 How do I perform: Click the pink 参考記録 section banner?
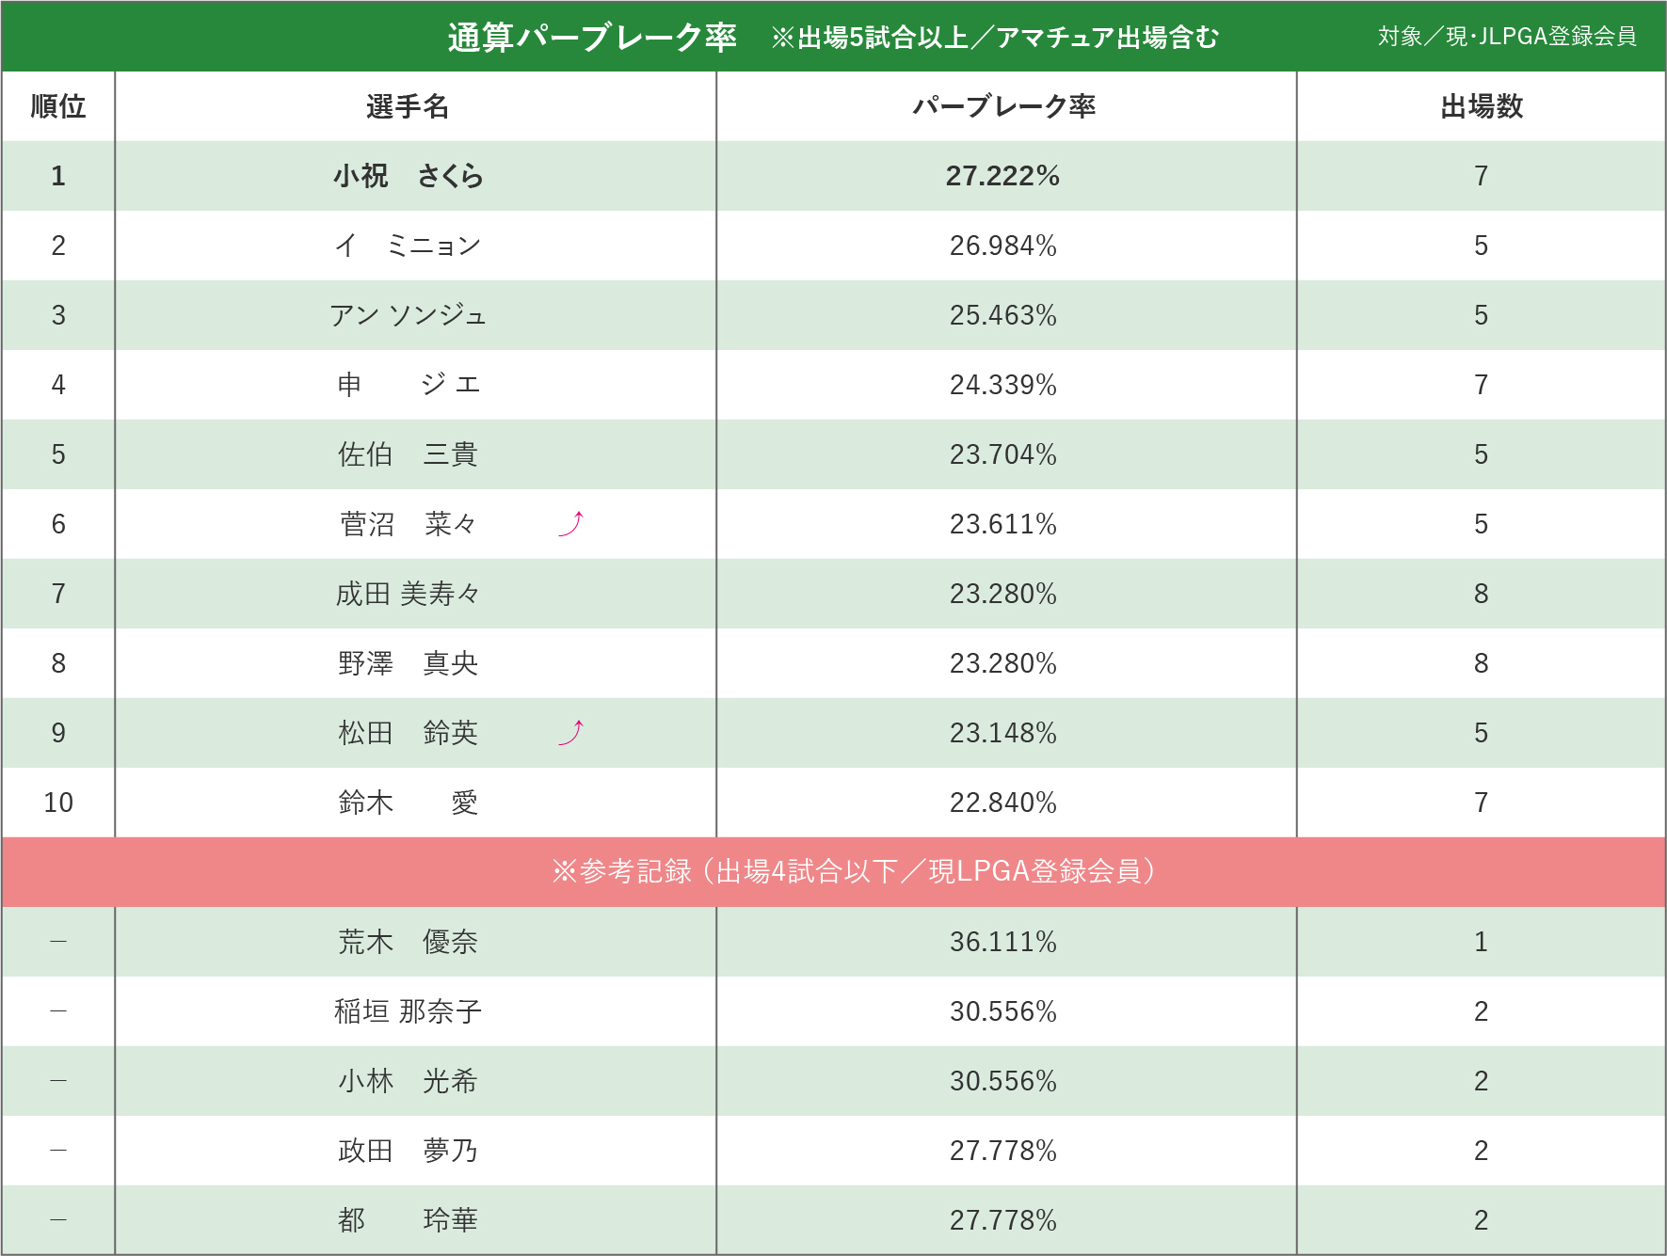pos(853,871)
